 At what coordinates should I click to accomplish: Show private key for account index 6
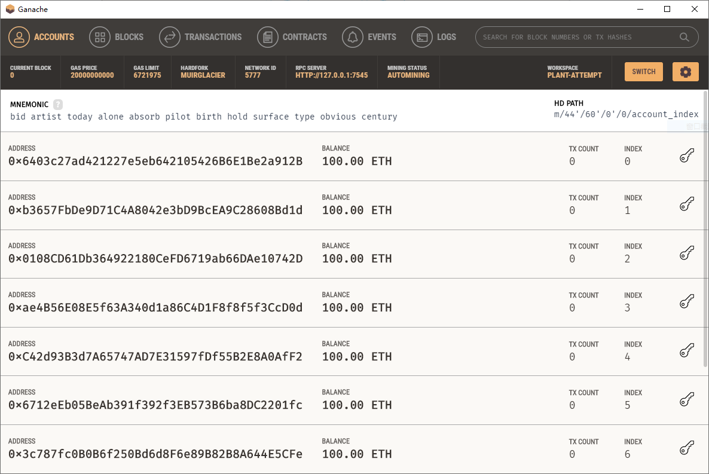[x=687, y=448]
